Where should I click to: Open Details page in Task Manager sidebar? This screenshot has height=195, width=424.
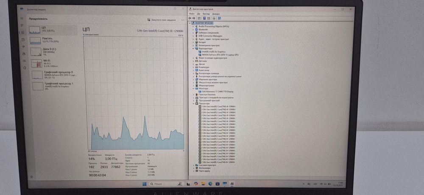(x=24, y=61)
